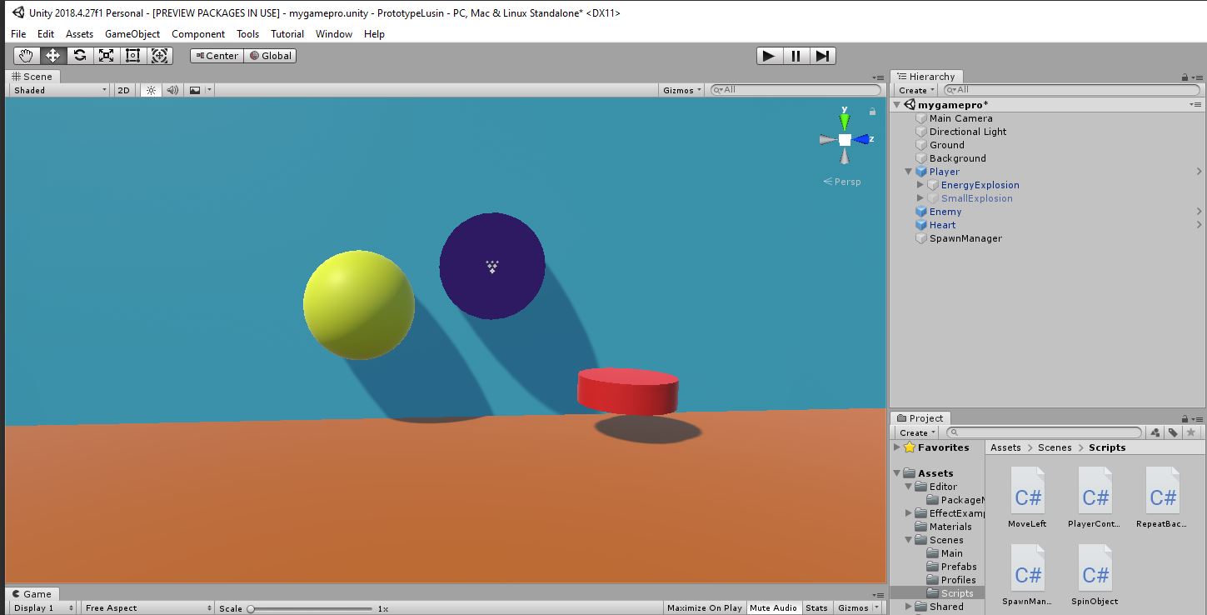The image size is (1207, 615).
Task: Expand the EnergyExplosion object in Hierarchy
Action: point(920,184)
